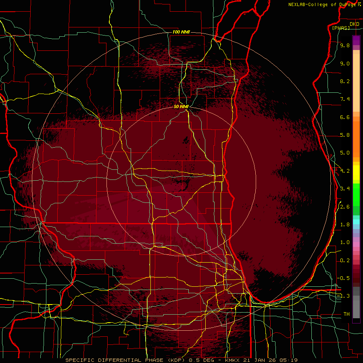Viewport: 363px width, 363px height.
Task: Pick the peach segment of the color bar
Action: pos(356,83)
